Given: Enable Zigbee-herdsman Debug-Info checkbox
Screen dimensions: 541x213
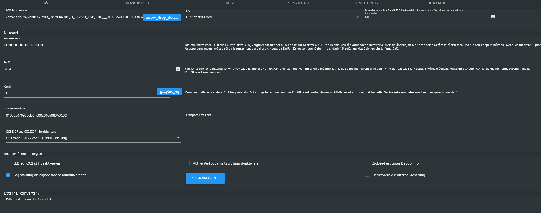Looking at the screenshot, I should [367, 163].
